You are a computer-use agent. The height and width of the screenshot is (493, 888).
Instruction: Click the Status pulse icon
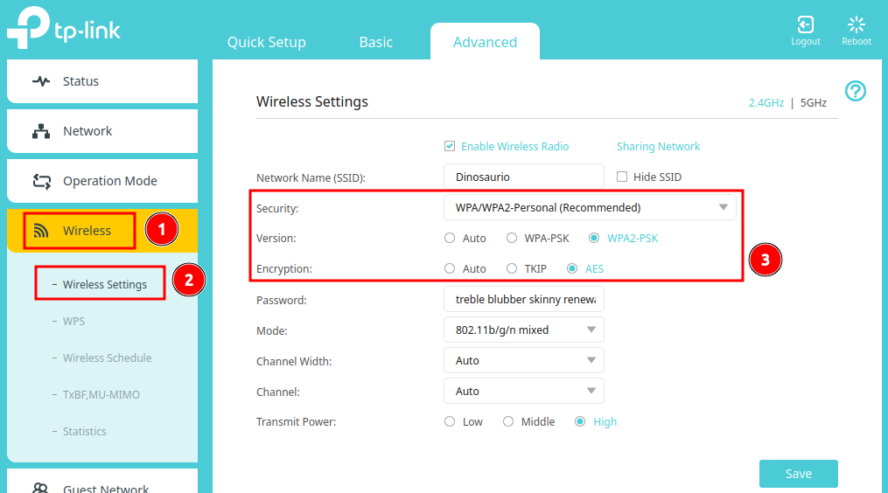(x=41, y=81)
